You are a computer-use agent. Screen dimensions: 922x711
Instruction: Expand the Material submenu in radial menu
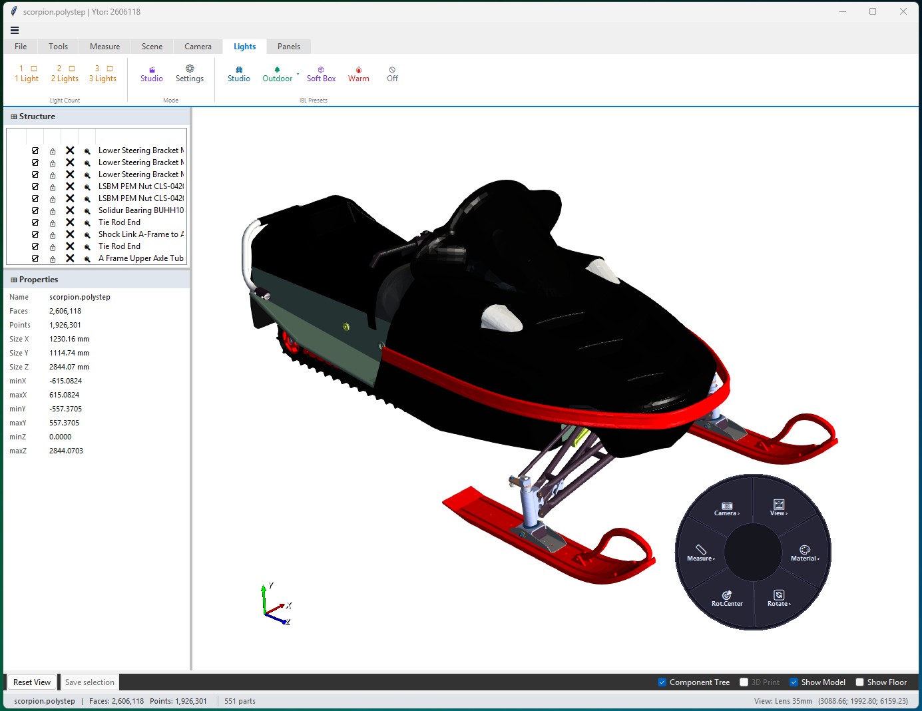[805, 553]
